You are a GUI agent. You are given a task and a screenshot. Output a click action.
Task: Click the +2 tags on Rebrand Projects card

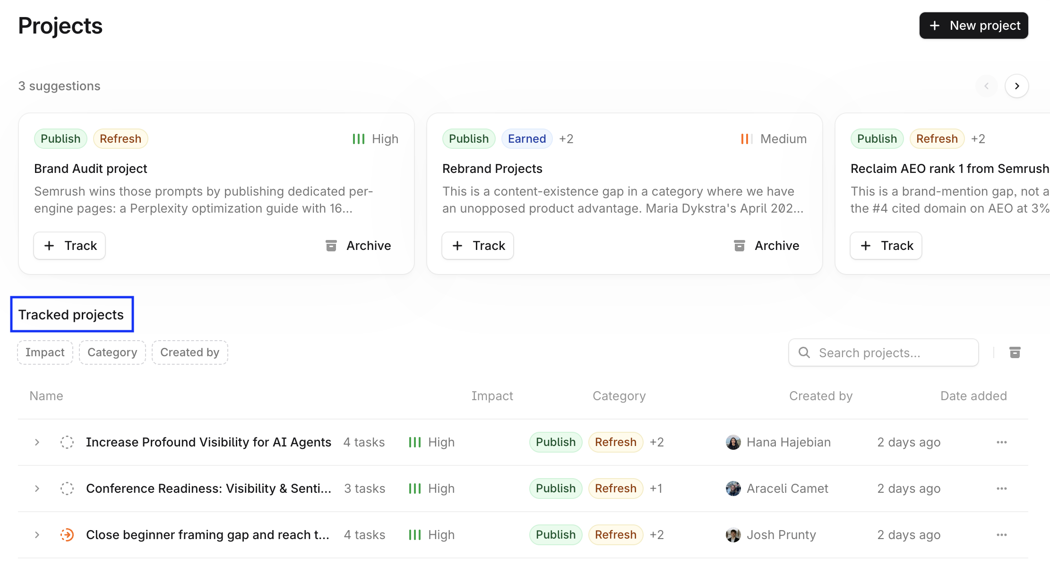click(x=566, y=139)
